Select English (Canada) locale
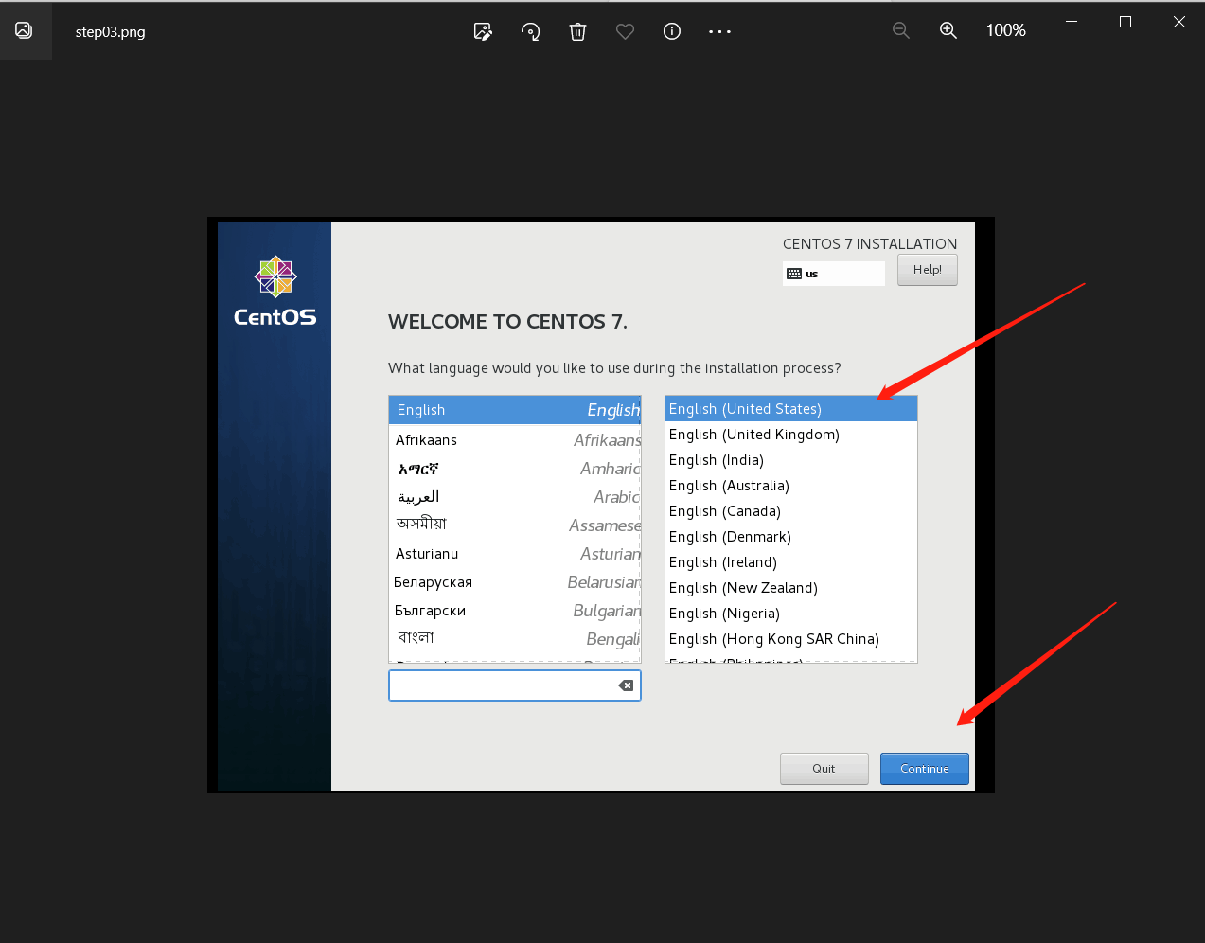The image size is (1205, 943). click(x=791, y=511)
